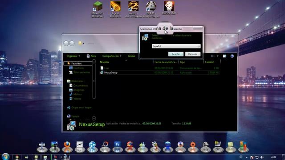The width and height of the screenshot is (285, 160).
Task: Open the Organizar dropdown menu
Action: (73, 56)
